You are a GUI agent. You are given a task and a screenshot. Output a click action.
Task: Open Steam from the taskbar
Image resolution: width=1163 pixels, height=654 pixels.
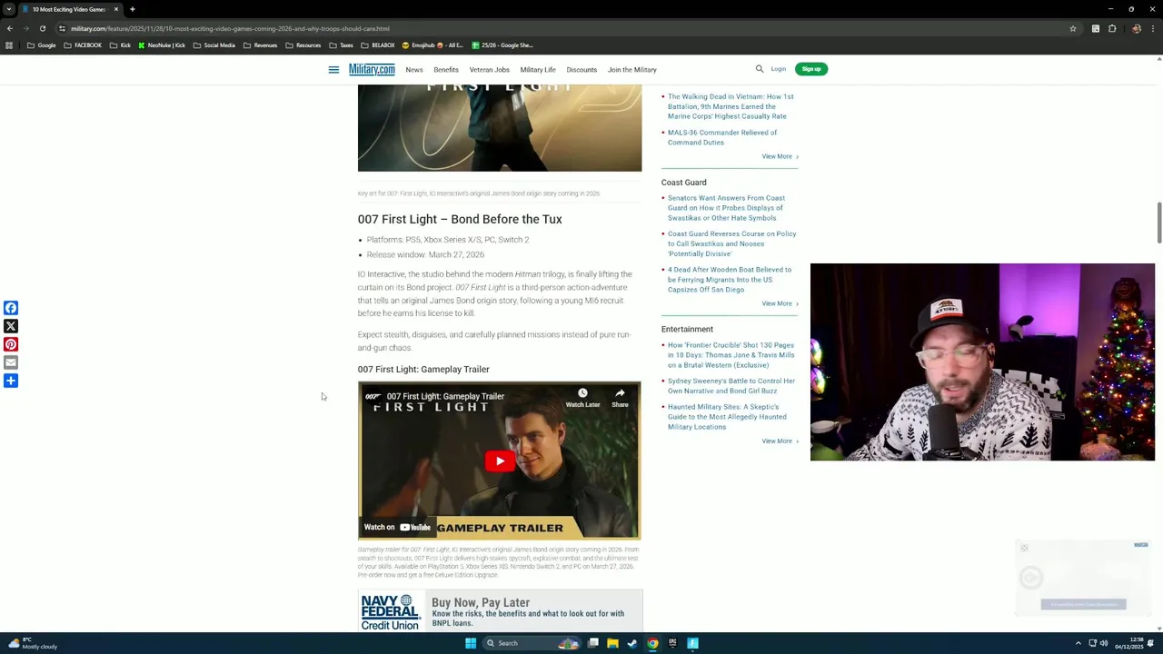(x=632, y=643)
